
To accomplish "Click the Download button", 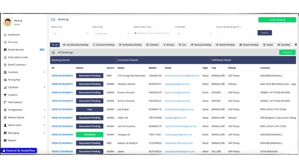I will [287, 52].
